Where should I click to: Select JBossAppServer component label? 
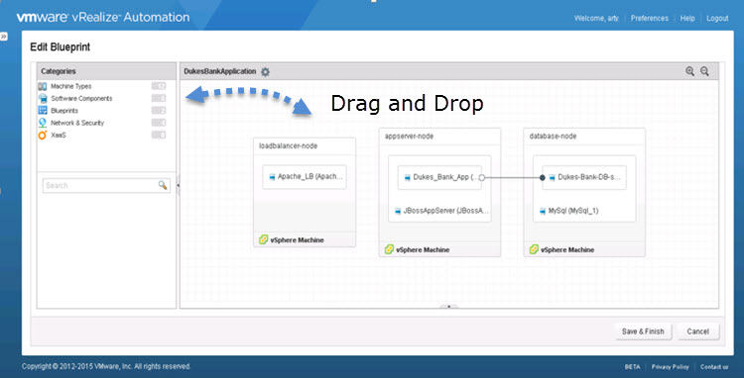pos(445,212)
